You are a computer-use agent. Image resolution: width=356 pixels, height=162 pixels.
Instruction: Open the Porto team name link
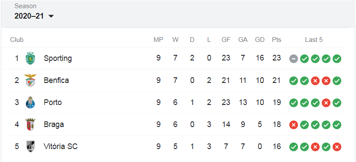point(53,102)
